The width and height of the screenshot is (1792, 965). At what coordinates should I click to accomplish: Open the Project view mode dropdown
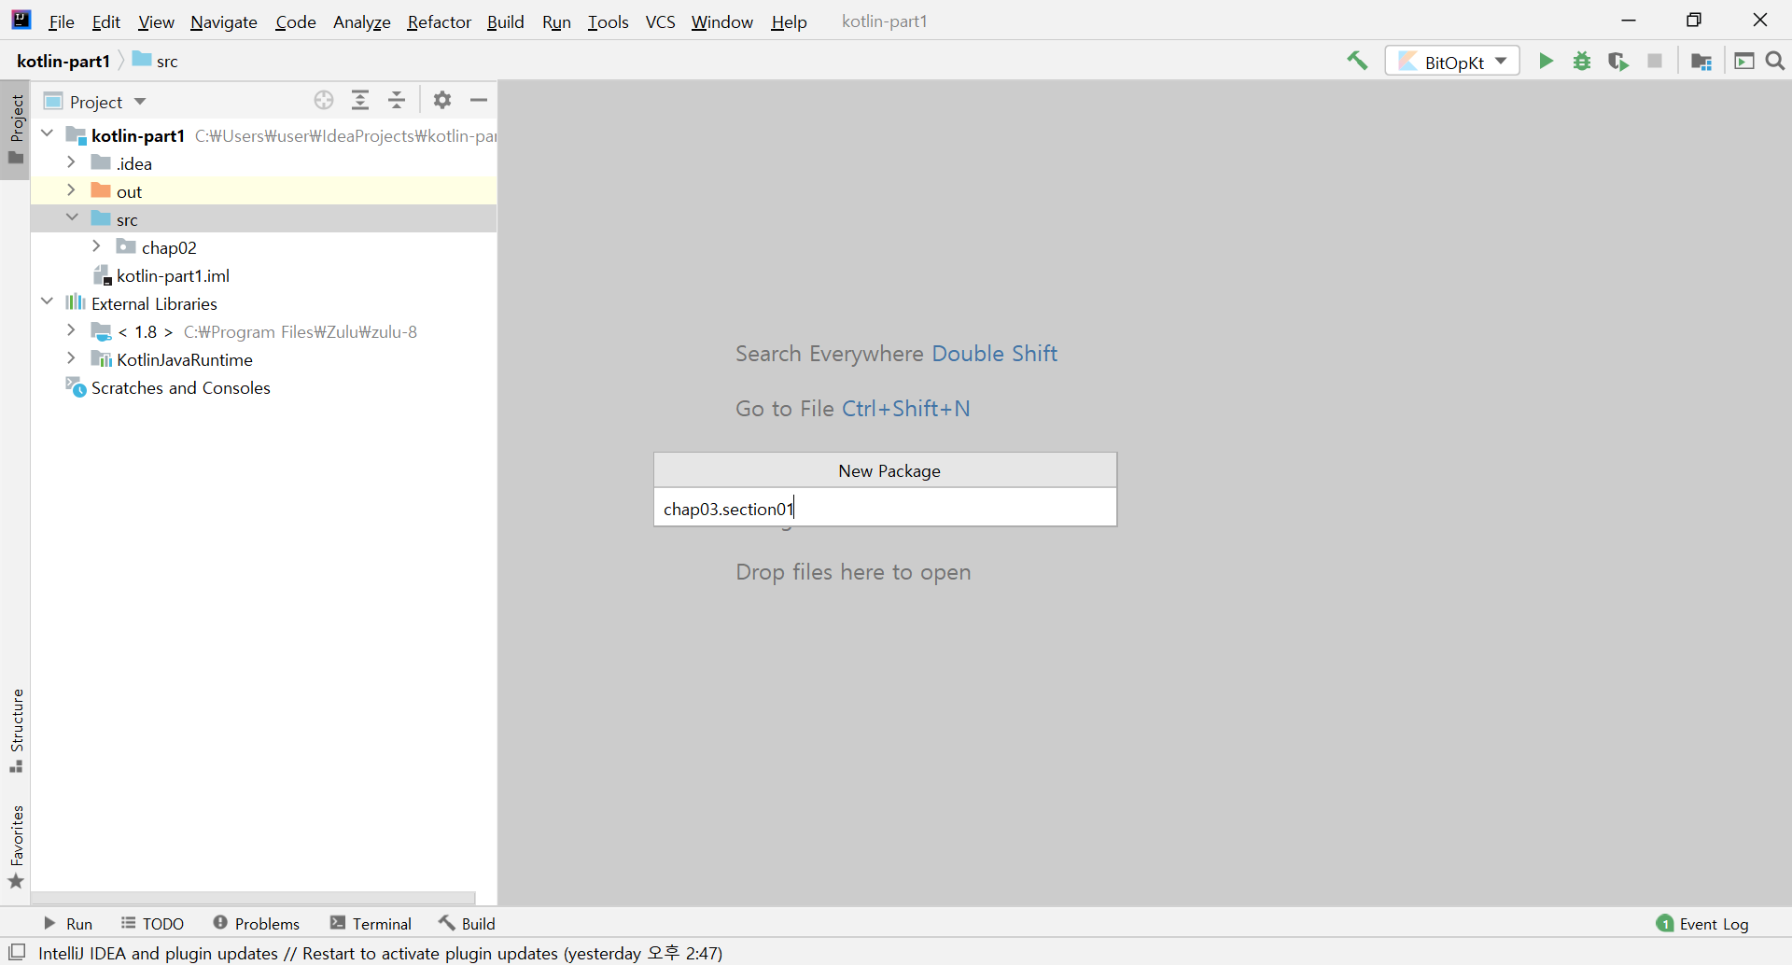point(95,102)
